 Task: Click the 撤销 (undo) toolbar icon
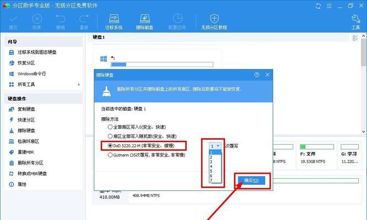pyautogui.click(x=61, y=22)
